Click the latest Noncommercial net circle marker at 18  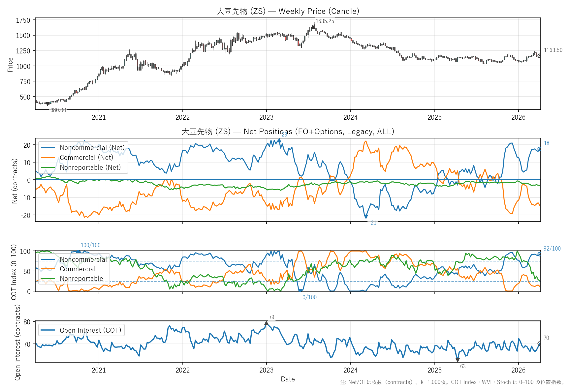pos(540,149)
